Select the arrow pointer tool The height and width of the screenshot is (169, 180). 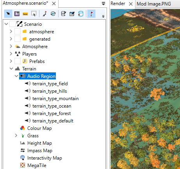point(8,14)
